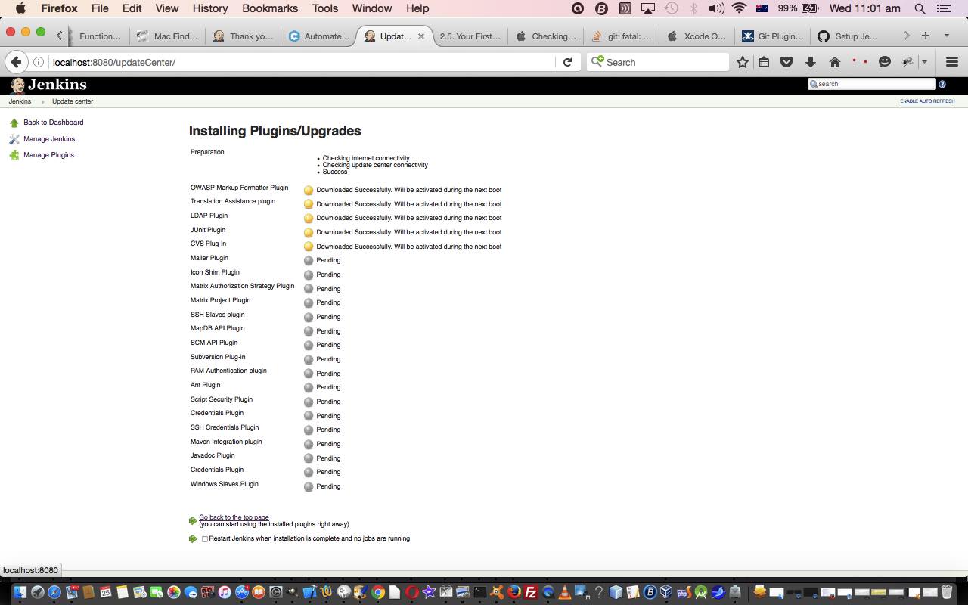The width and height of the screenshot is (968, 605).
Task: Switch to the 2.5. Your First tab
Action: pyautogui.click(x=470, y=36)
